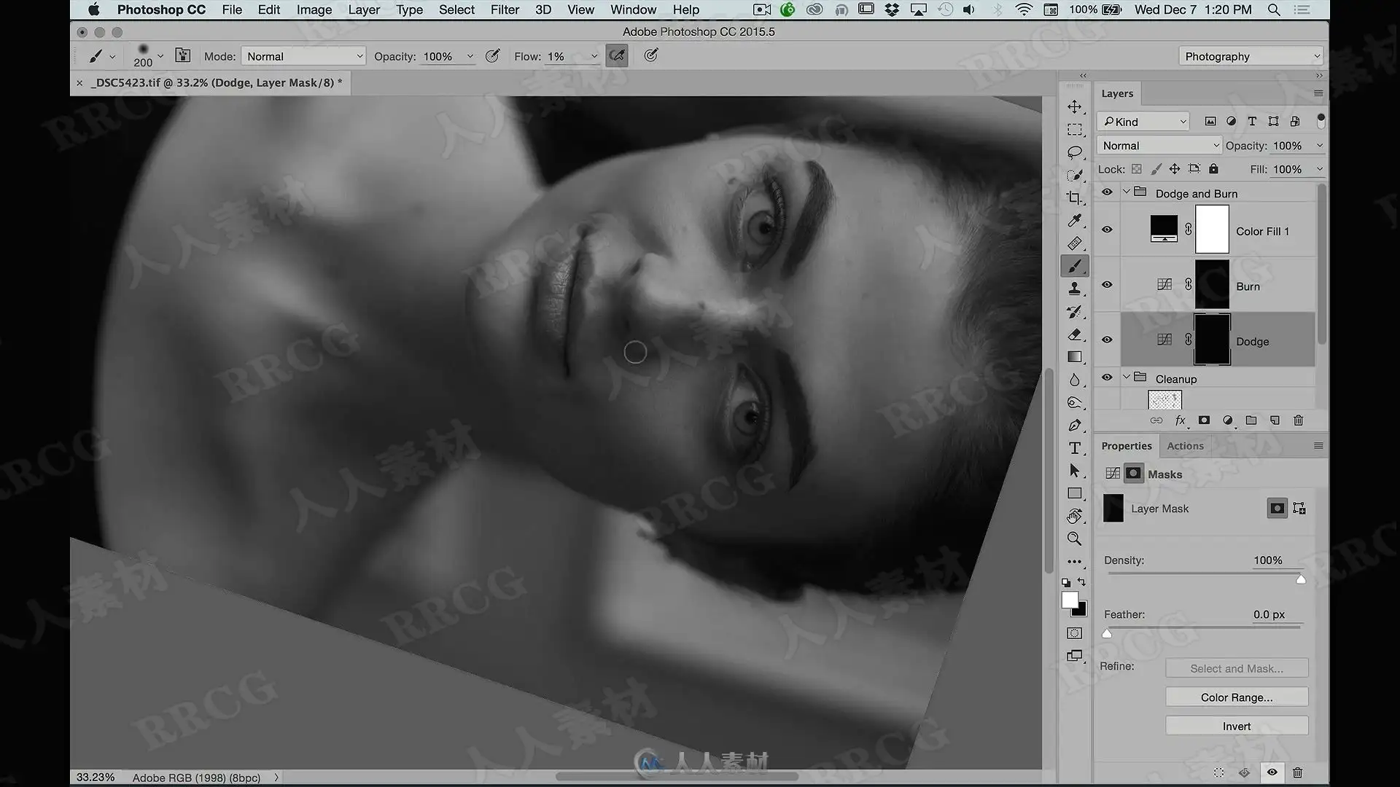1400x787 pixels.
Task: Open the Select menu
Action: coord(456,9)
